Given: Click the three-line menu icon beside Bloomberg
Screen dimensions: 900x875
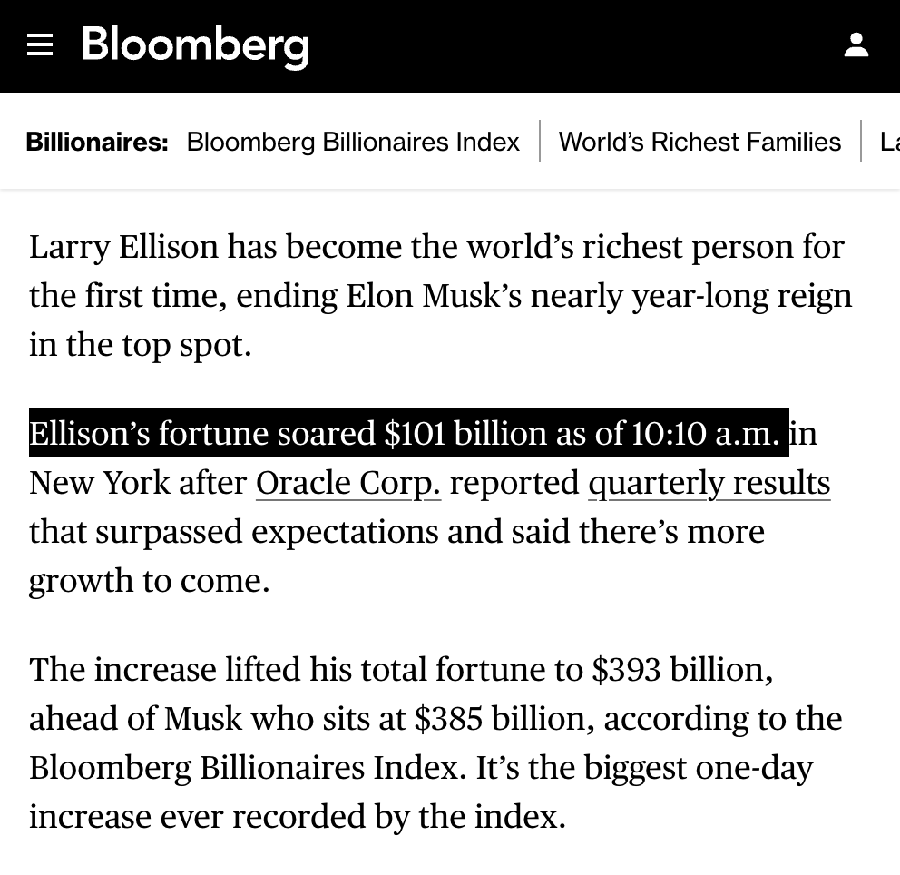Looking at the screenshot, I should pyautogui.click(x=40, y=45).
